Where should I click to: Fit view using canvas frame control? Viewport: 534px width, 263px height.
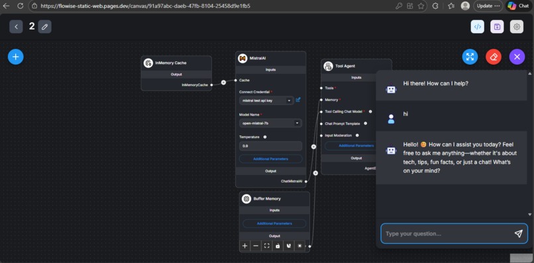(266, 246)
